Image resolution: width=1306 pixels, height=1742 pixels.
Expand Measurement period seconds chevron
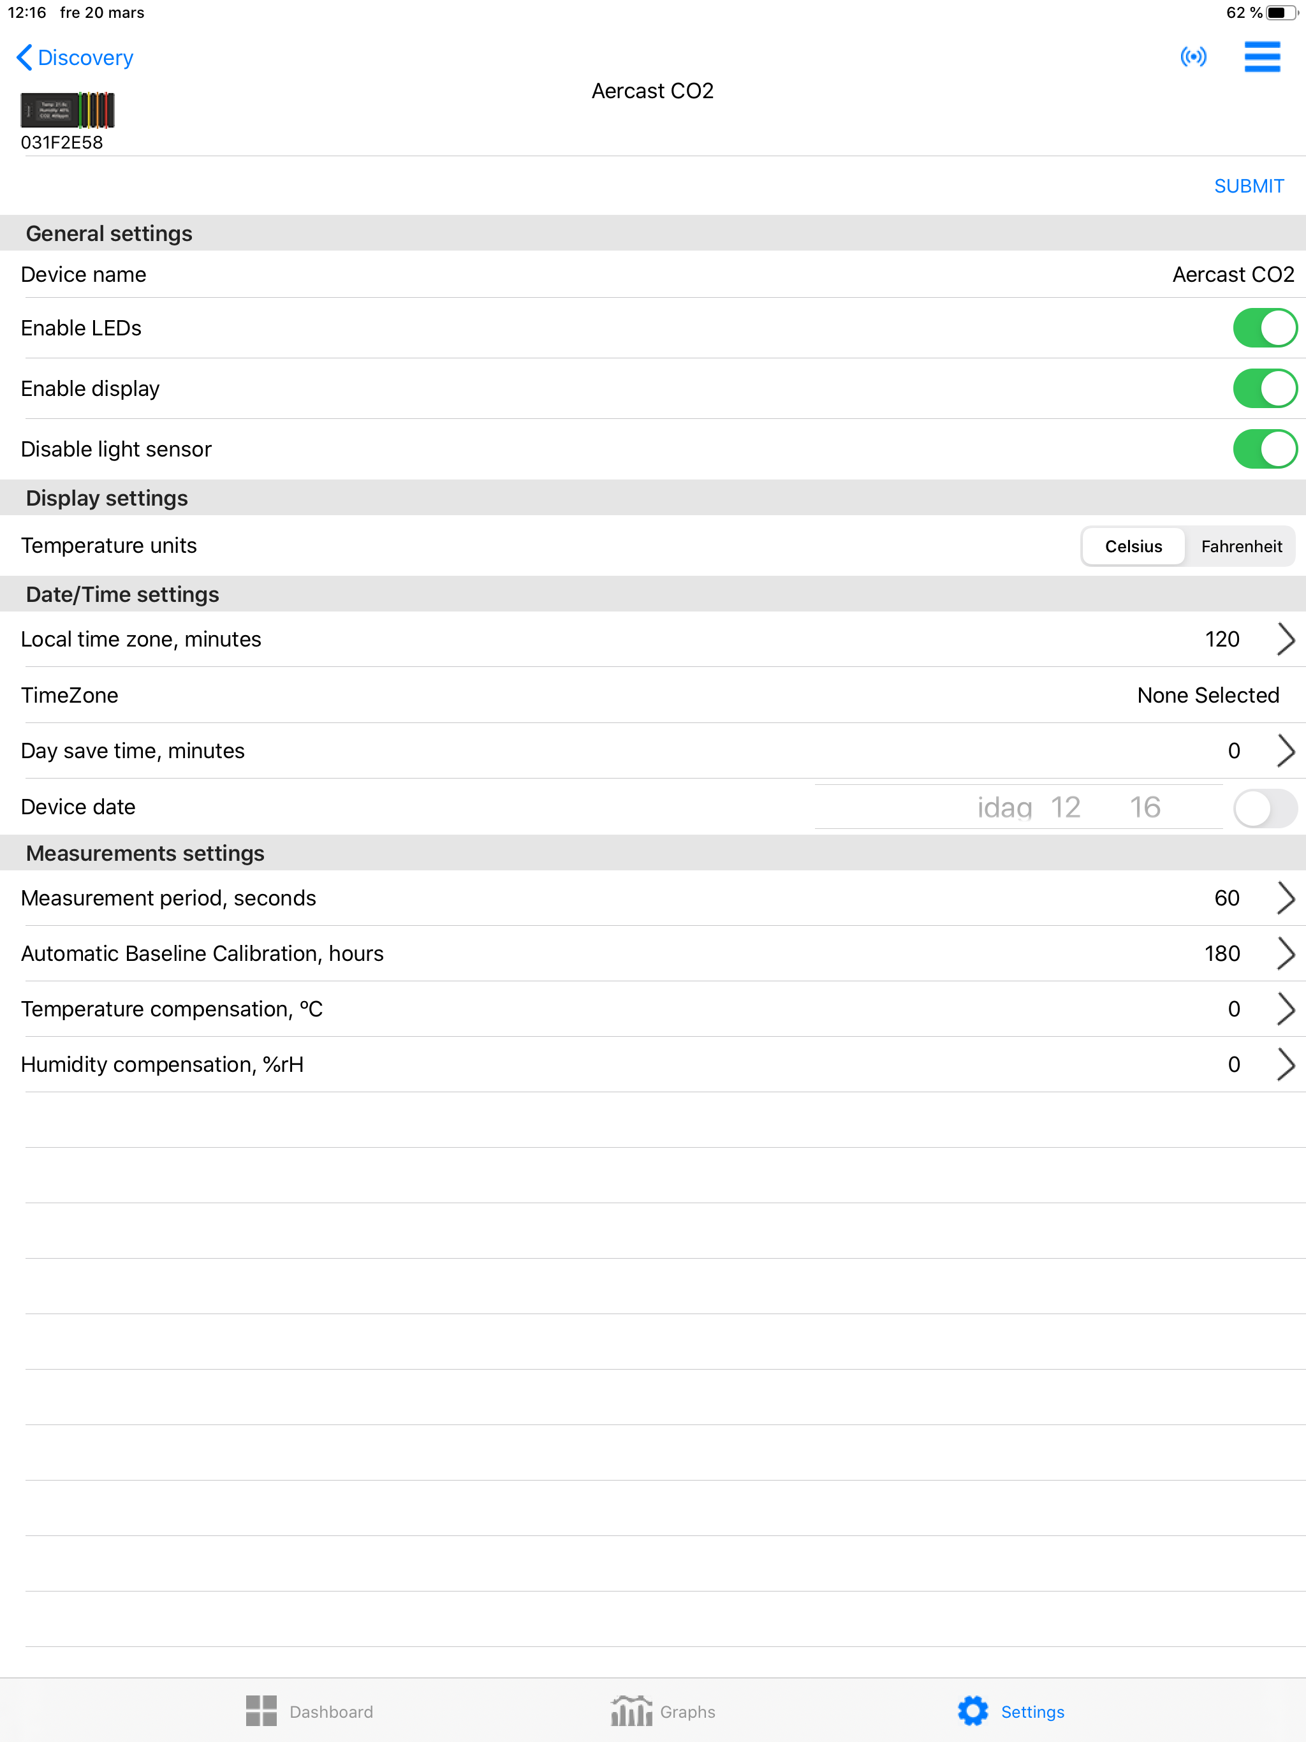coord(1285,898)
